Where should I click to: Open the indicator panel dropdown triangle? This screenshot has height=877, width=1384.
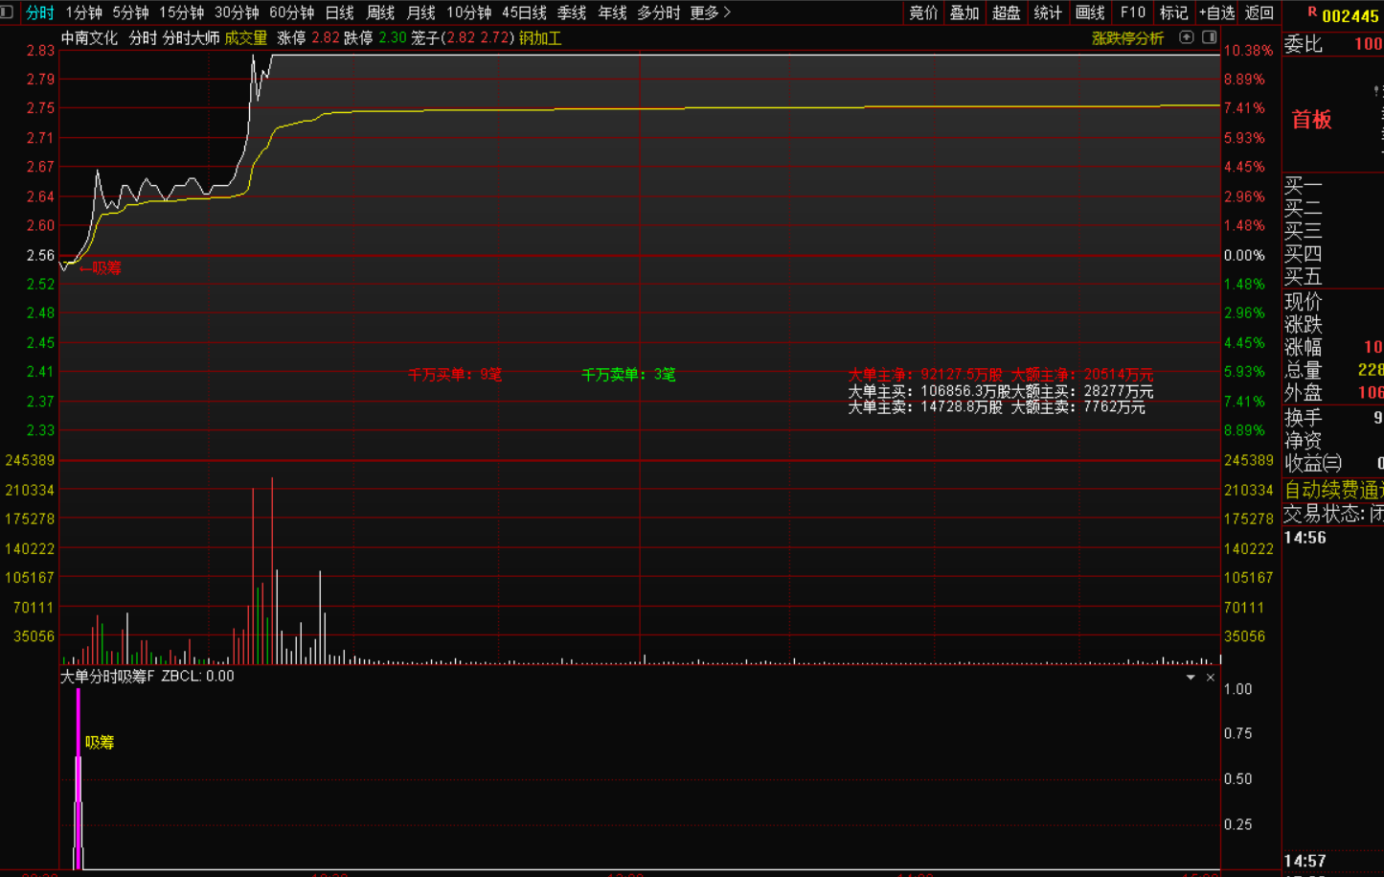tap(1191, 678)
